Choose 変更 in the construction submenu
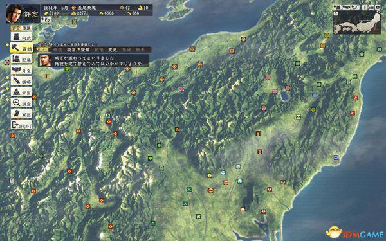The height and width of the screenshot is (241, 386). [x=113, y=49]
